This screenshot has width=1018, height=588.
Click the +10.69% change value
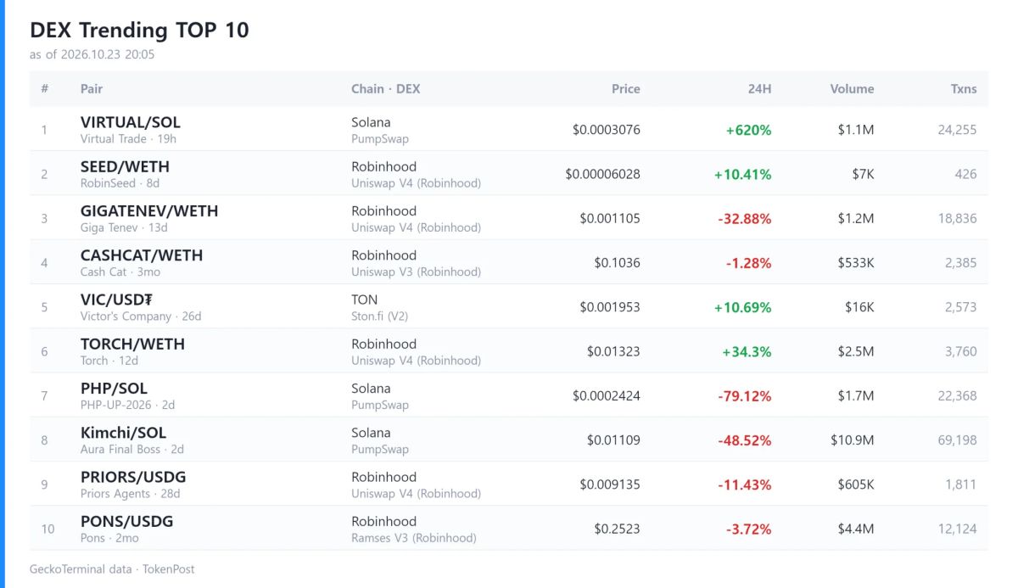[743, 307]
